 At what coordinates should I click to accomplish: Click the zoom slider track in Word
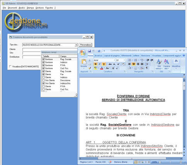(170, 162)
